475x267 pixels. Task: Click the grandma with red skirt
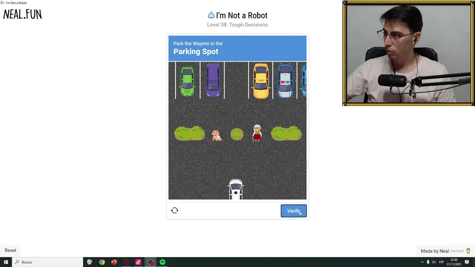coord(257,133)
